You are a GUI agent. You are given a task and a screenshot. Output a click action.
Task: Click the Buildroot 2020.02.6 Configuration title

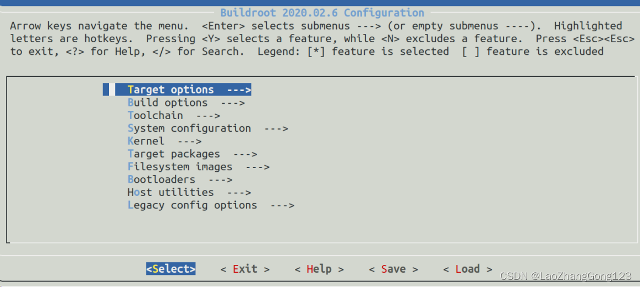tap(322, 13)
